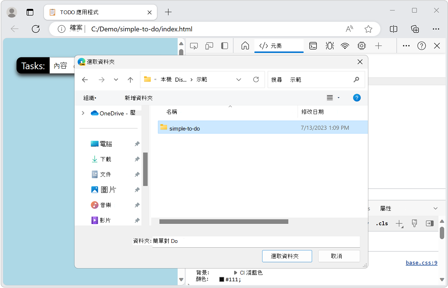Screen dimensions: 448x288
Task: Select 電腦 in navigation pane
Action: tap(102, 144)
